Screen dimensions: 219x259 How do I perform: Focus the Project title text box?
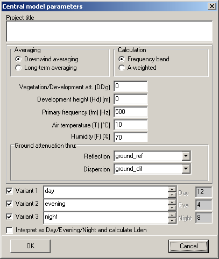(109, 31)
